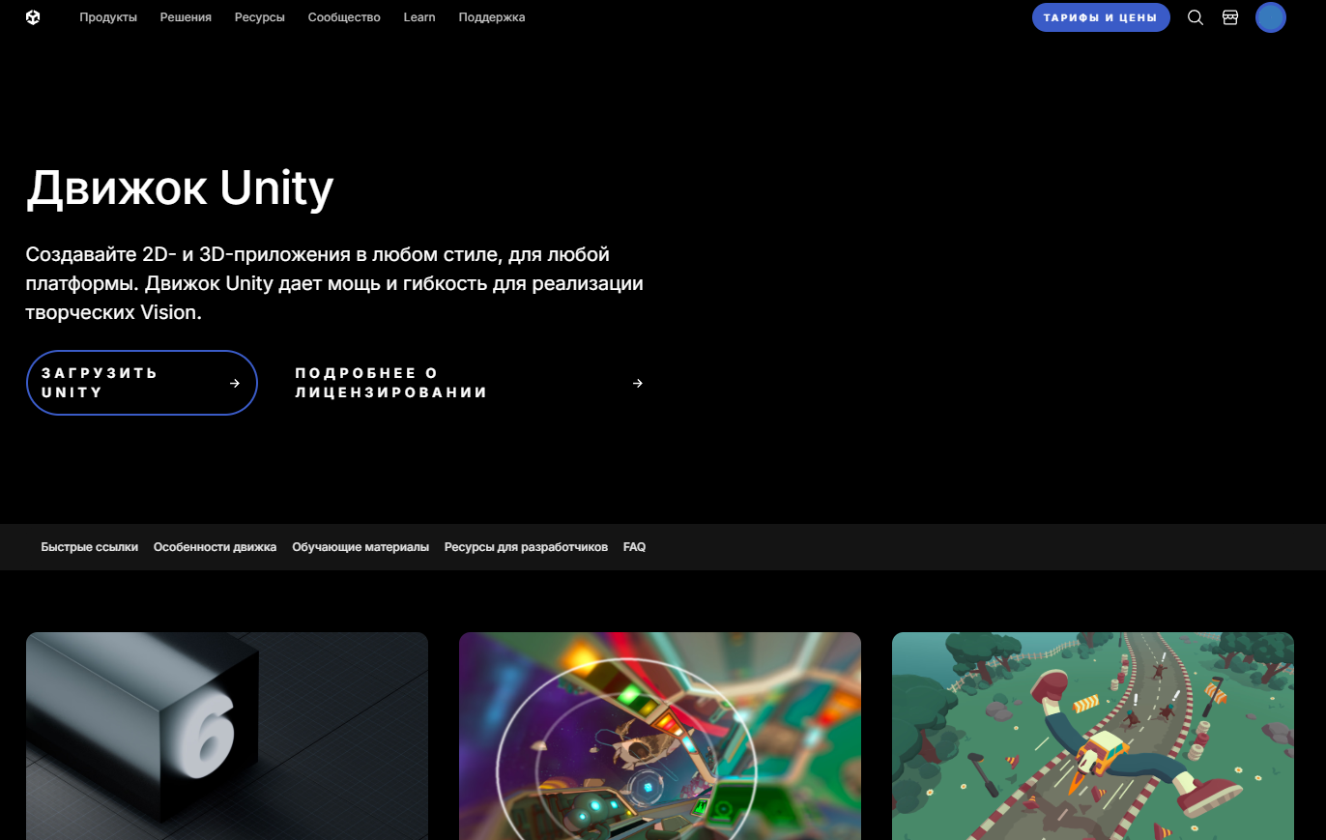1326x840 pixels.
Task: Open the cartoon racing road thumbnail
Action: tap(1093, 736)
